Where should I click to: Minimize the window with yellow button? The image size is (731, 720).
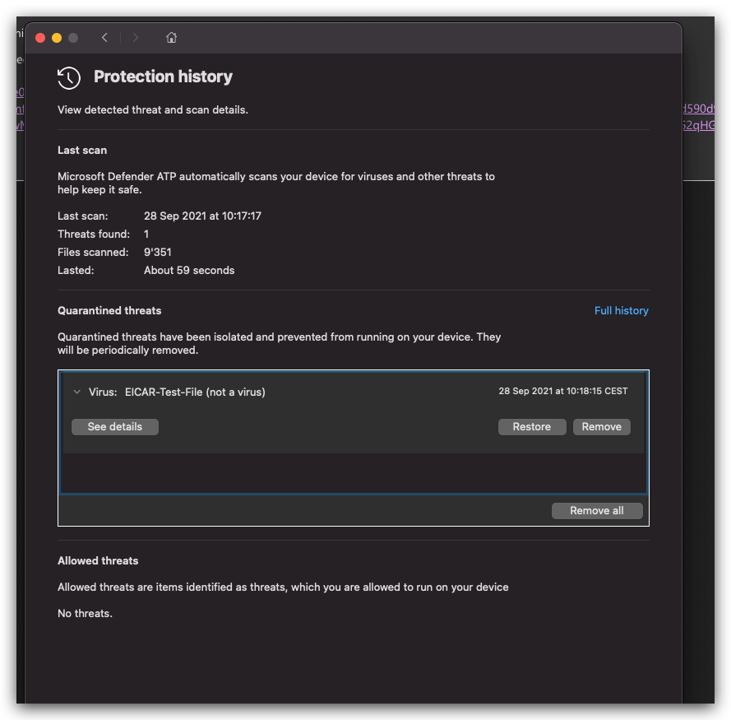coord(57,38)
